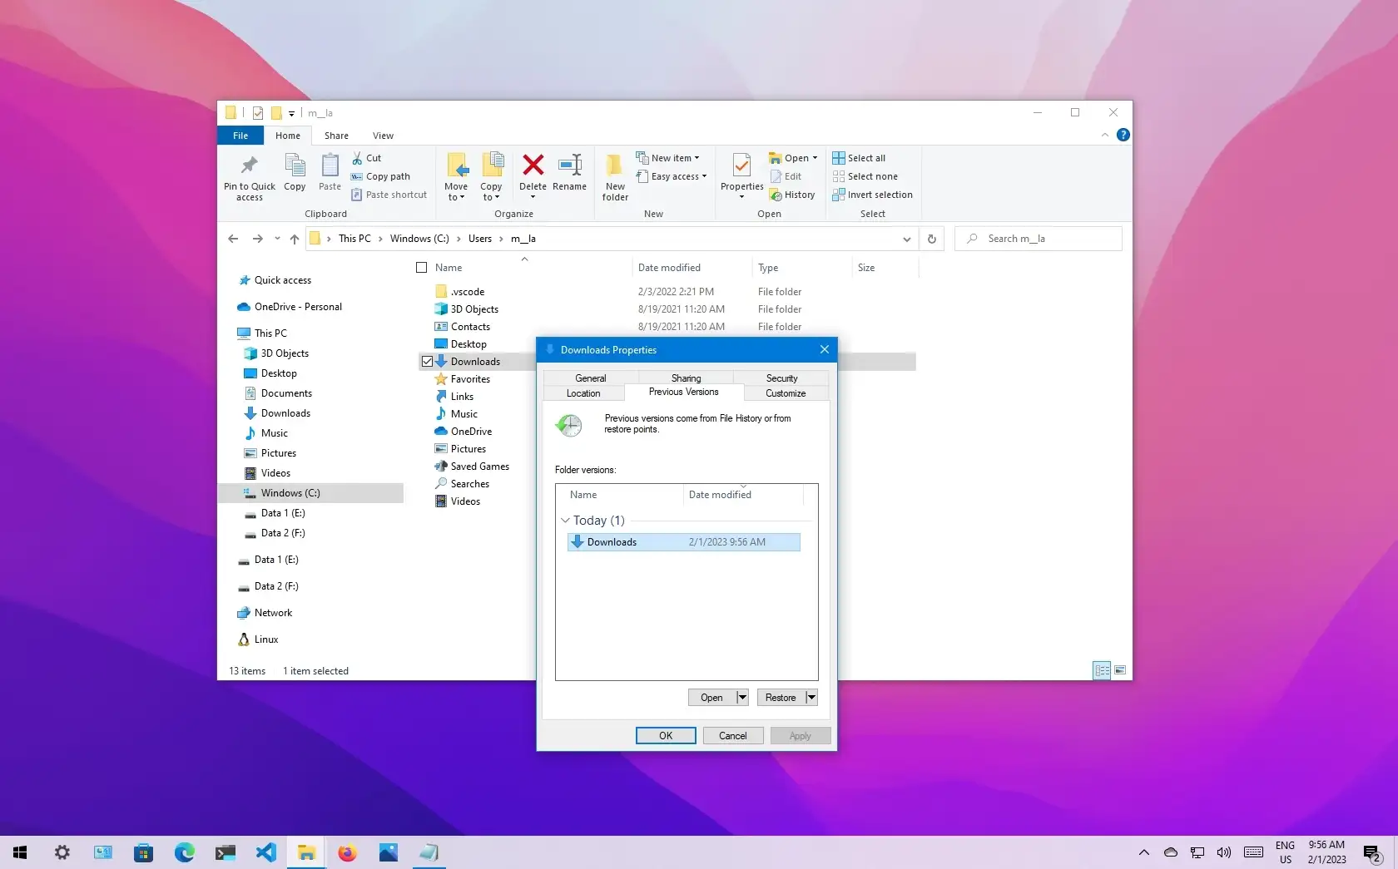Click the red Delete icon
The height and width of the screenshot is (869, 1398).
point(533,165)
